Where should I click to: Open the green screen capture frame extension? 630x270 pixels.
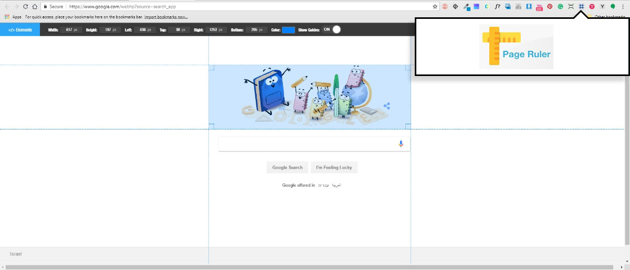coord(571,7)
